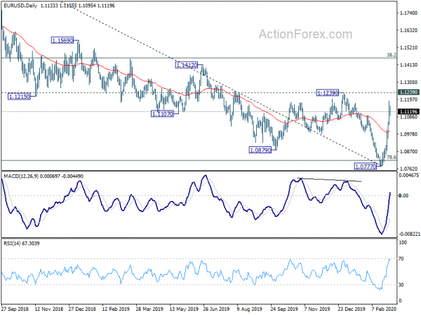The image size is (421, 315).
Task: Click the 1.12398 high price label
Action: tap(327, 93)
